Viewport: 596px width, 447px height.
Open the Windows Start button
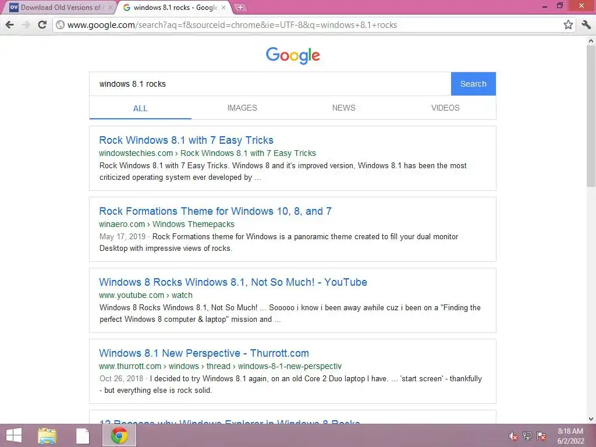tap(14, 435)
